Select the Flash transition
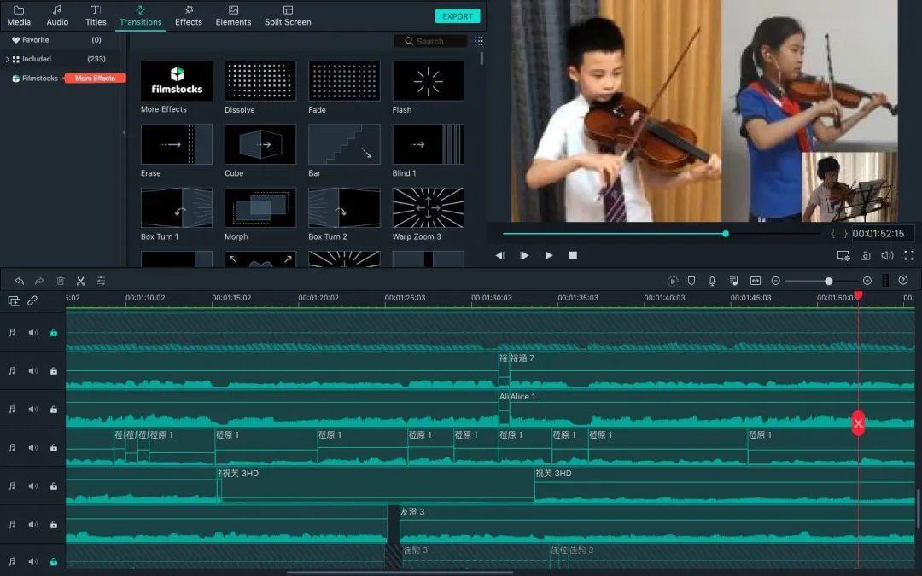The image size is (922, 576). (428, 80)
